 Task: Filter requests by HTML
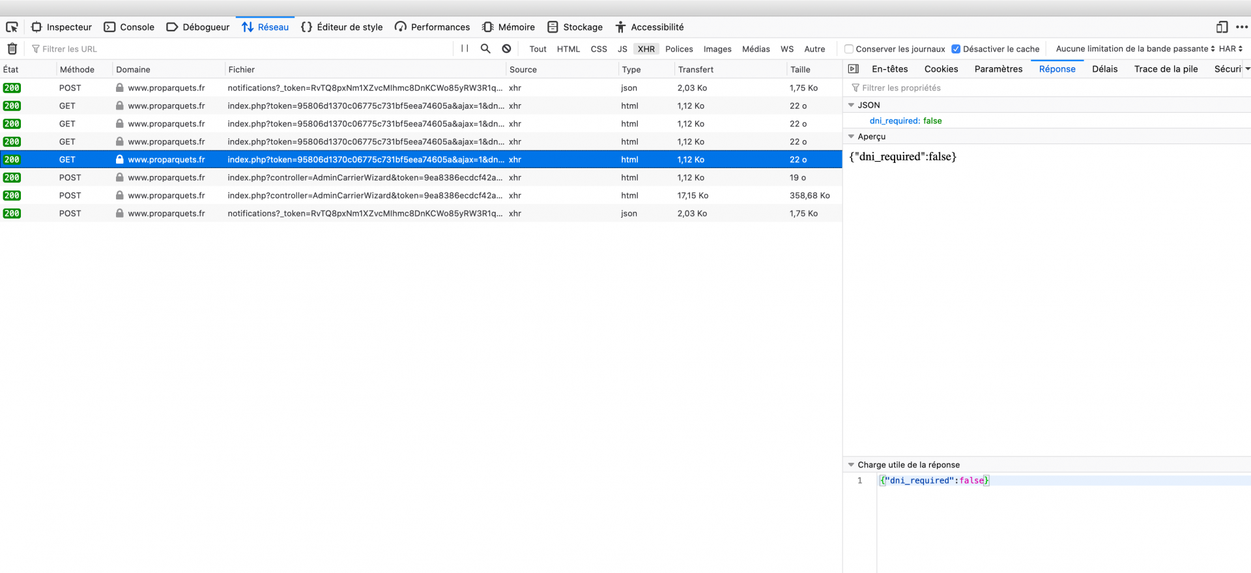click(x=568, y=49)
